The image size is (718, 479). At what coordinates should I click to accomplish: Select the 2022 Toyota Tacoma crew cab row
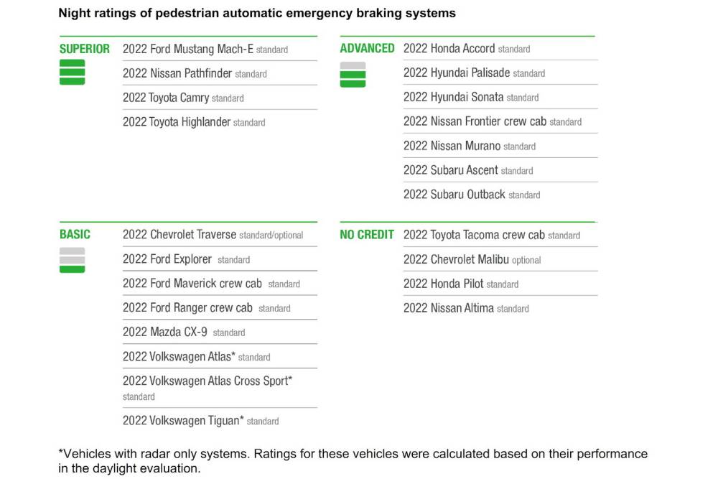click(474, 235)
